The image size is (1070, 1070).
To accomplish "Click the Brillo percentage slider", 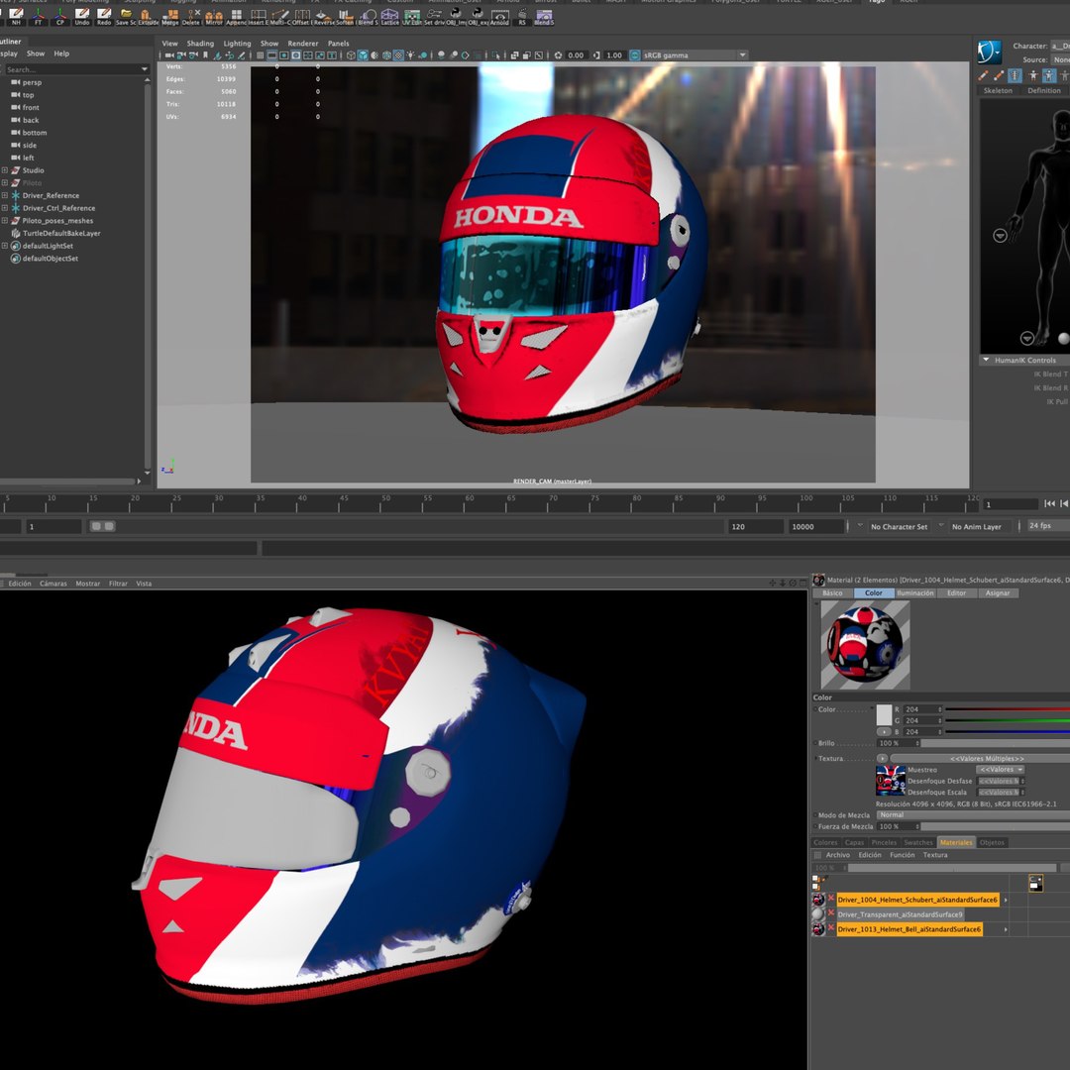I will pyautogui.click(x=995, y=743).
